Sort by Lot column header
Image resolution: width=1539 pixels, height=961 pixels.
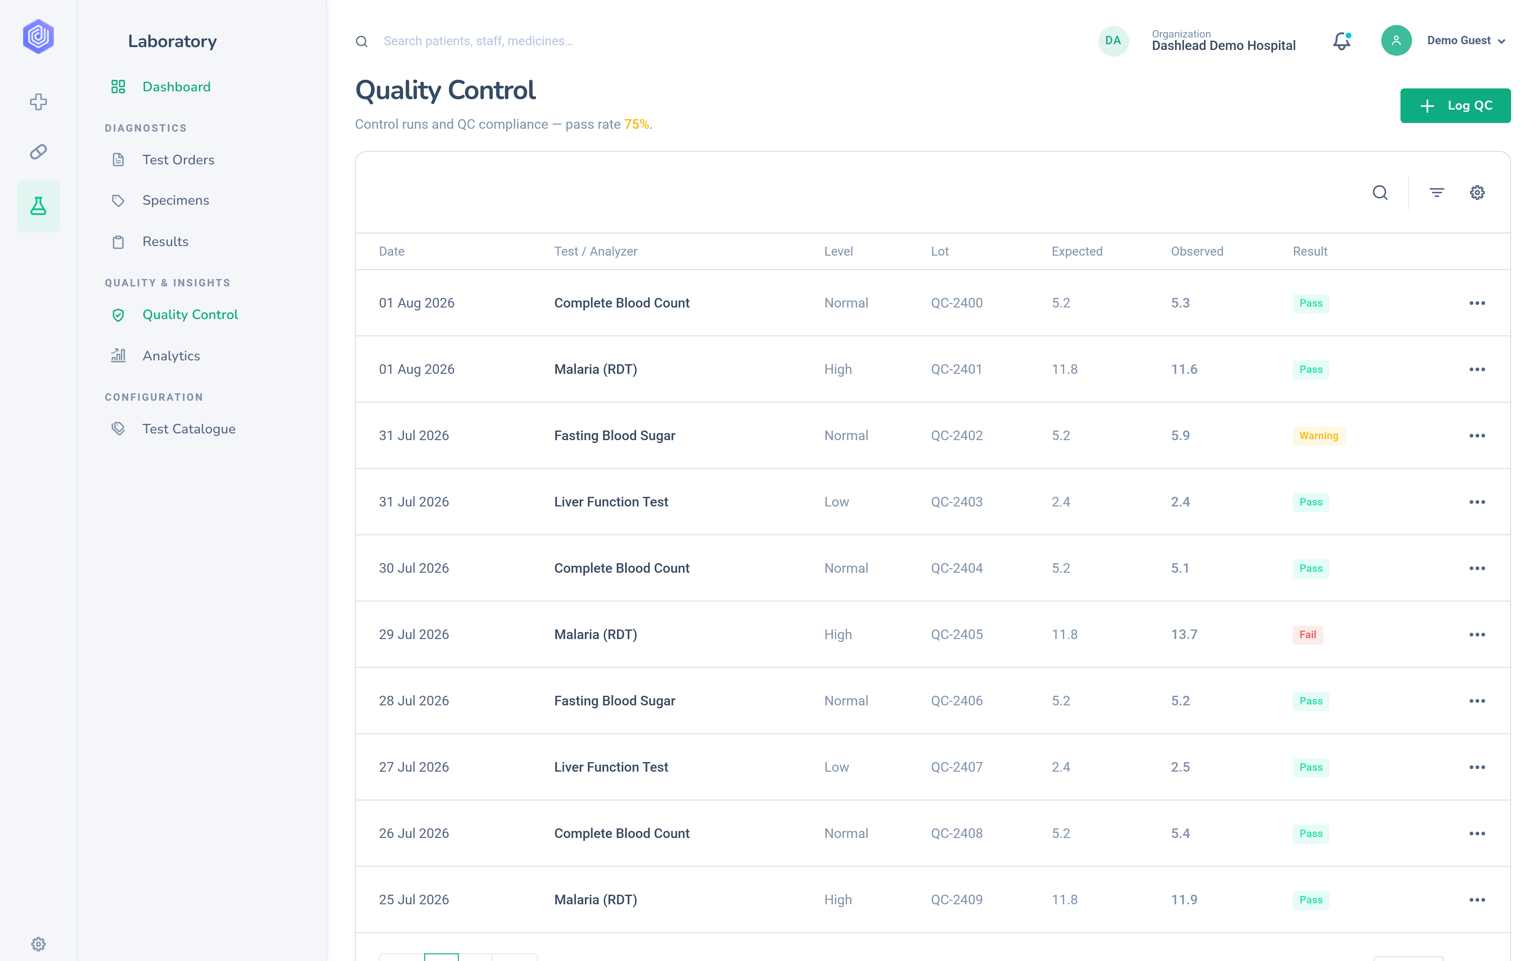(x=939, y=251)
